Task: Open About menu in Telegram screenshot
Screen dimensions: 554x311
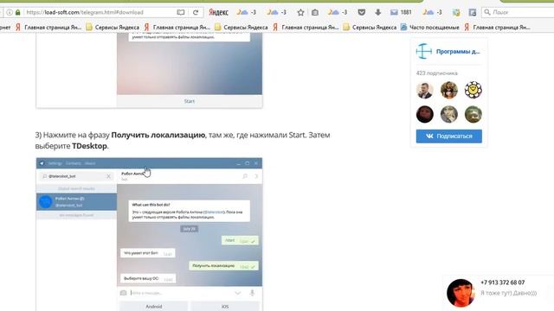Action: [90, 163]
